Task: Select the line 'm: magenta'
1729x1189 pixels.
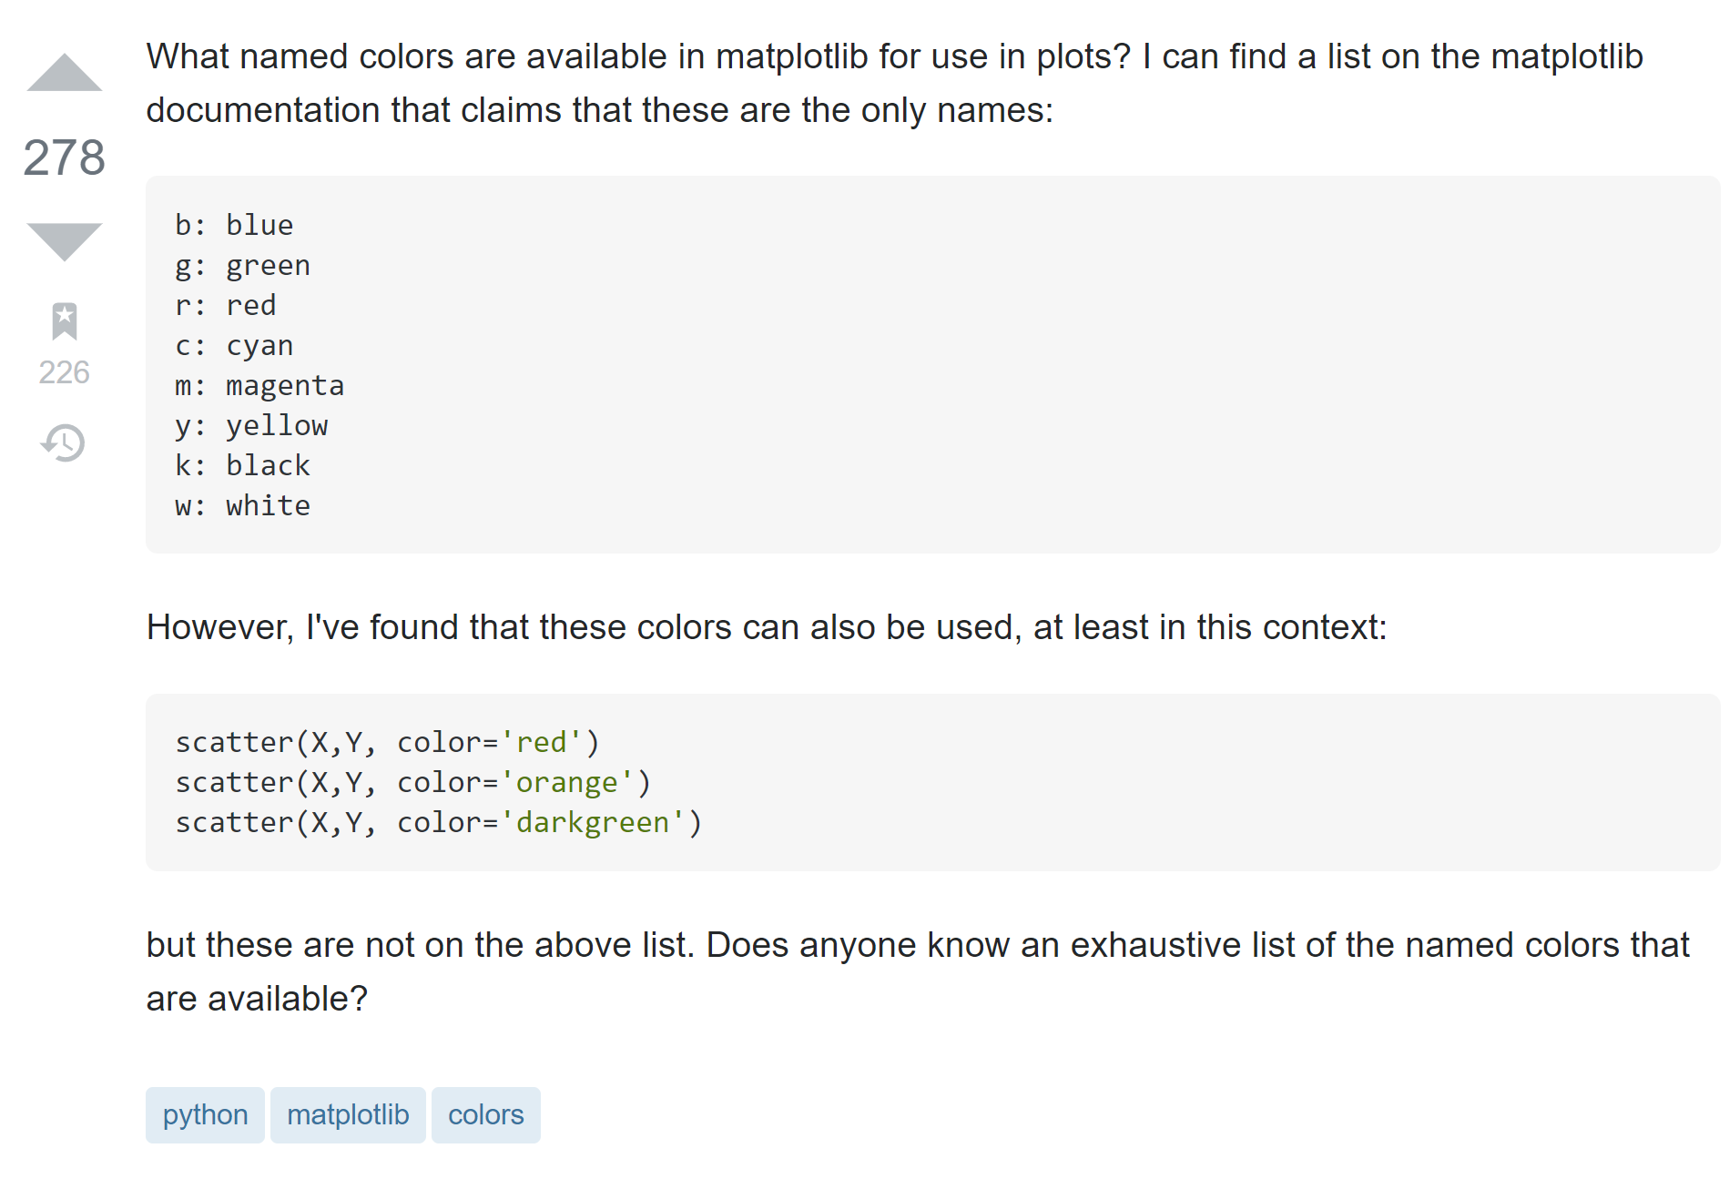Action: (259, 385)
